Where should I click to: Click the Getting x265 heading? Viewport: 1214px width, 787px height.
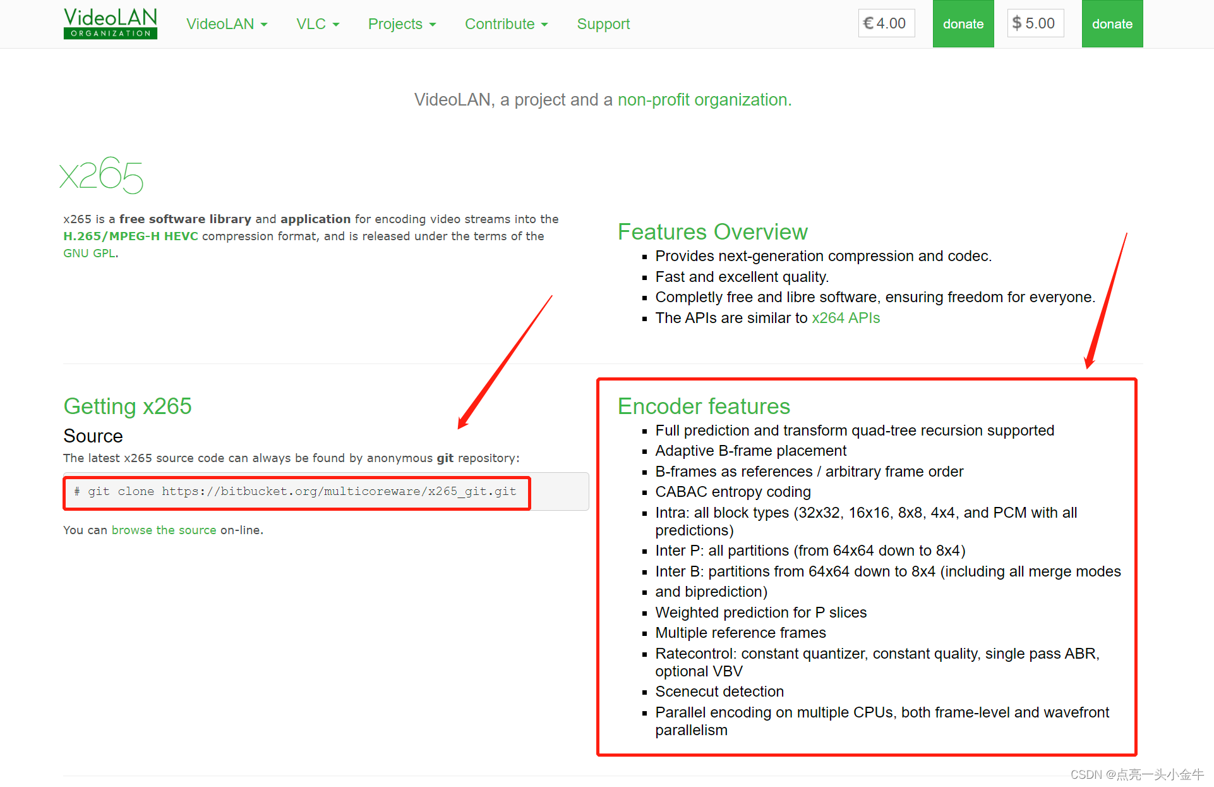pos(128,406)
